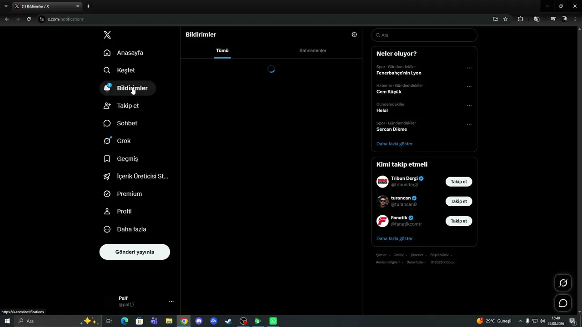The height and width of the screenshot is (327, 582).
Task: Open Fanatik profile avatar
Action: click(x=382, y=221)
